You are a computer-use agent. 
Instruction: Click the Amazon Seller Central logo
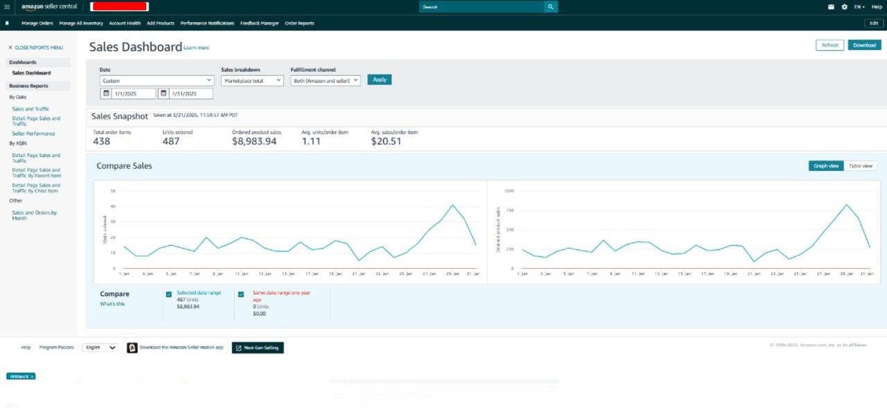[49, 6]
